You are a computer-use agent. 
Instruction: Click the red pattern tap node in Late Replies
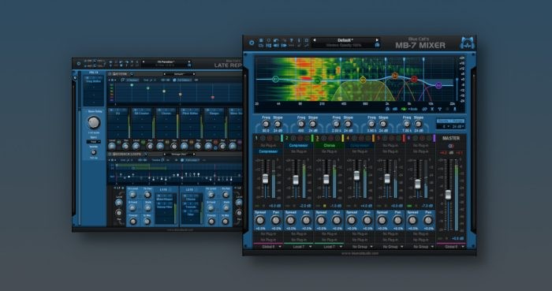coord(213,97)
